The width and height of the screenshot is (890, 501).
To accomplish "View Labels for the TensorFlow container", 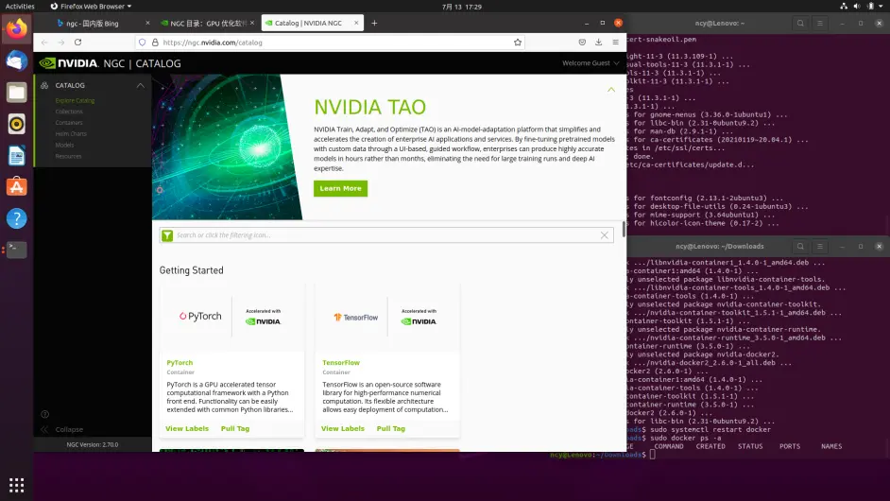I will pos(343,429).
